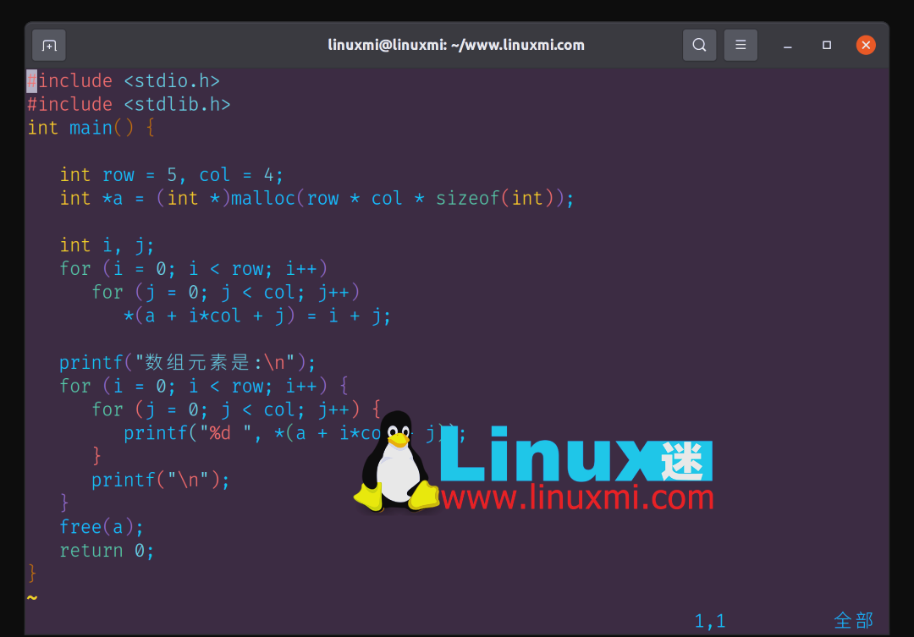Minimize the terminal window
The image size is (914, 637).
click(x=788, y=46)
